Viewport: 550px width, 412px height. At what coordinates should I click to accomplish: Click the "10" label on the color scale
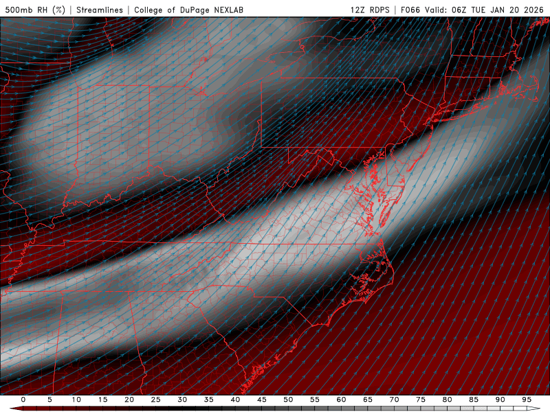(76, 400)
